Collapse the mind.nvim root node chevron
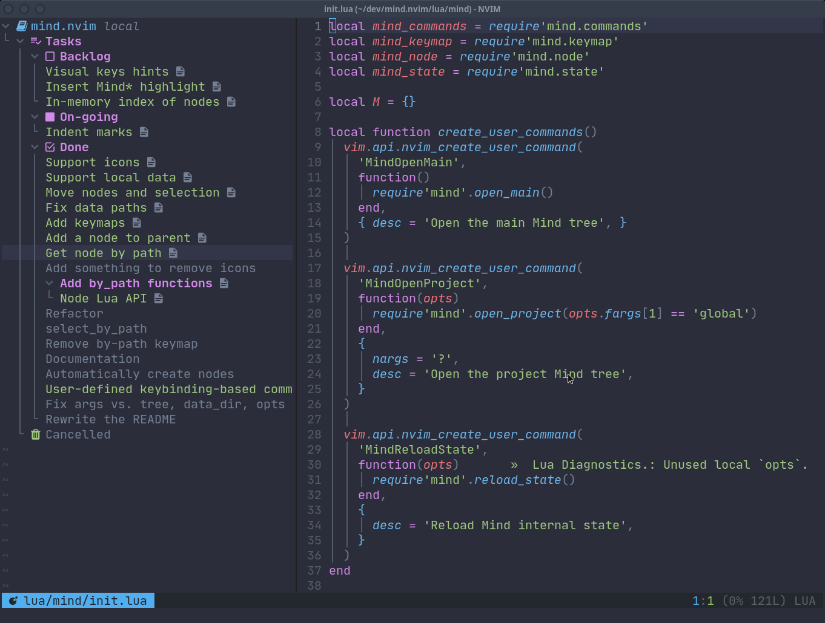 [x=5, y=26]
